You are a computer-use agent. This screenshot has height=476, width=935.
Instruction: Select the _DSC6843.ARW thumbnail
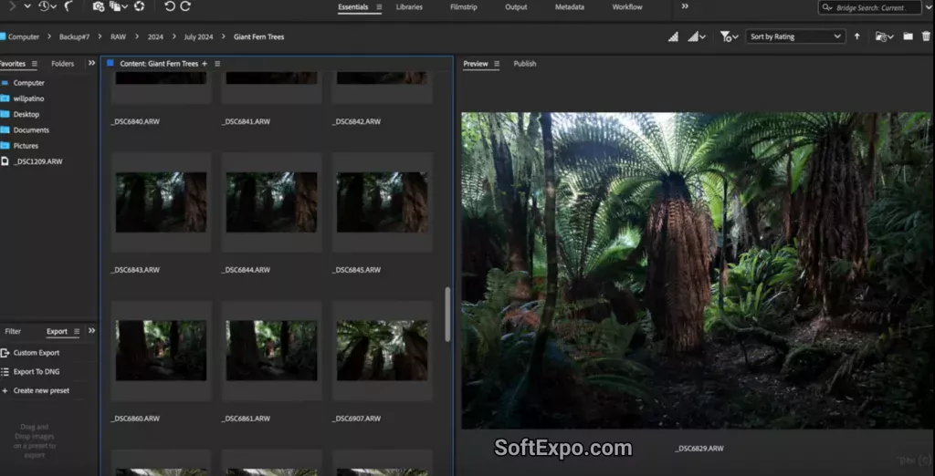click(x=161, y=202)
